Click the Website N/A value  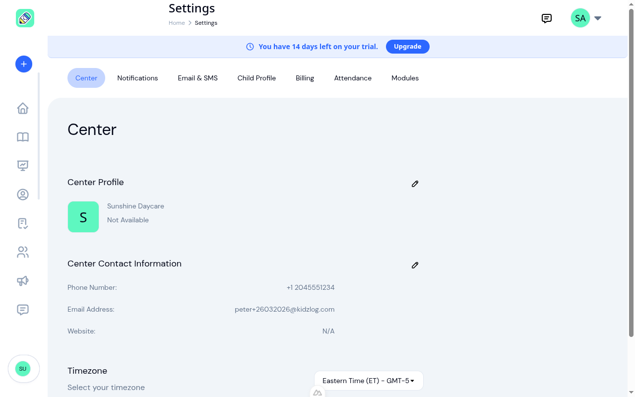click(328, 331)
